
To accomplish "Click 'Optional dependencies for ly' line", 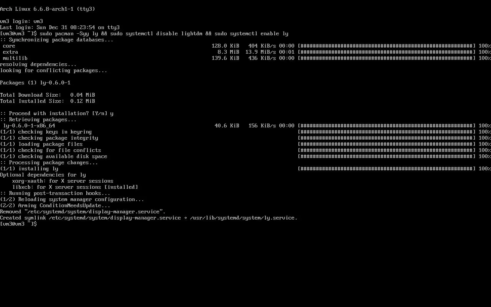I will coord(43,175).
